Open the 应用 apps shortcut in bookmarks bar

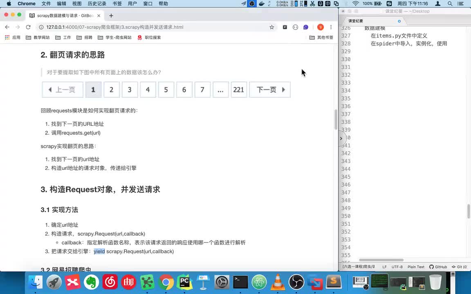tap(13, 38)
